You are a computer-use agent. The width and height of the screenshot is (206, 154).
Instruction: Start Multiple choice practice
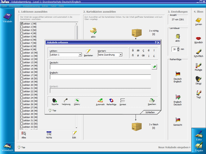click(198, 67)
